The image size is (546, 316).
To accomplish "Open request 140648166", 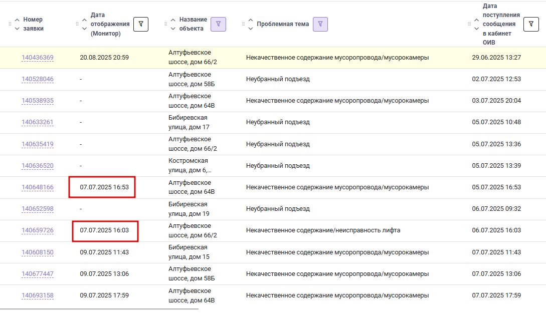I will (x=38, y=187).
